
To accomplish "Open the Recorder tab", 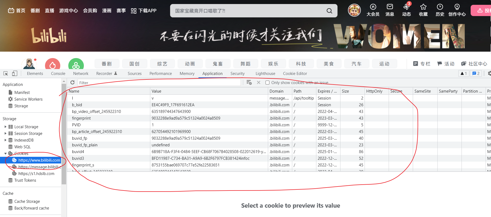I will click(x=107, y=73).
